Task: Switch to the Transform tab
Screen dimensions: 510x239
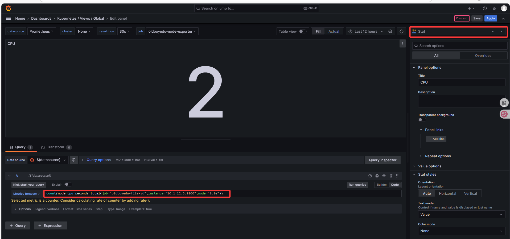Action: coord(55,147)
